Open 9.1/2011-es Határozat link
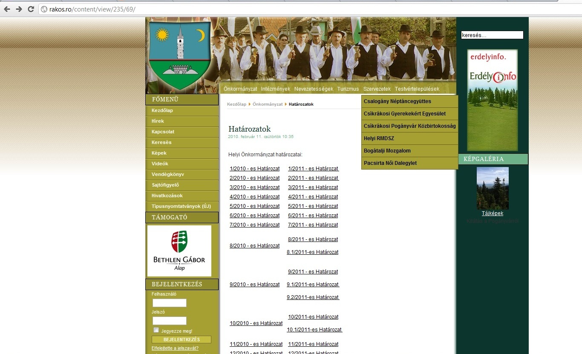 [313, 285]
